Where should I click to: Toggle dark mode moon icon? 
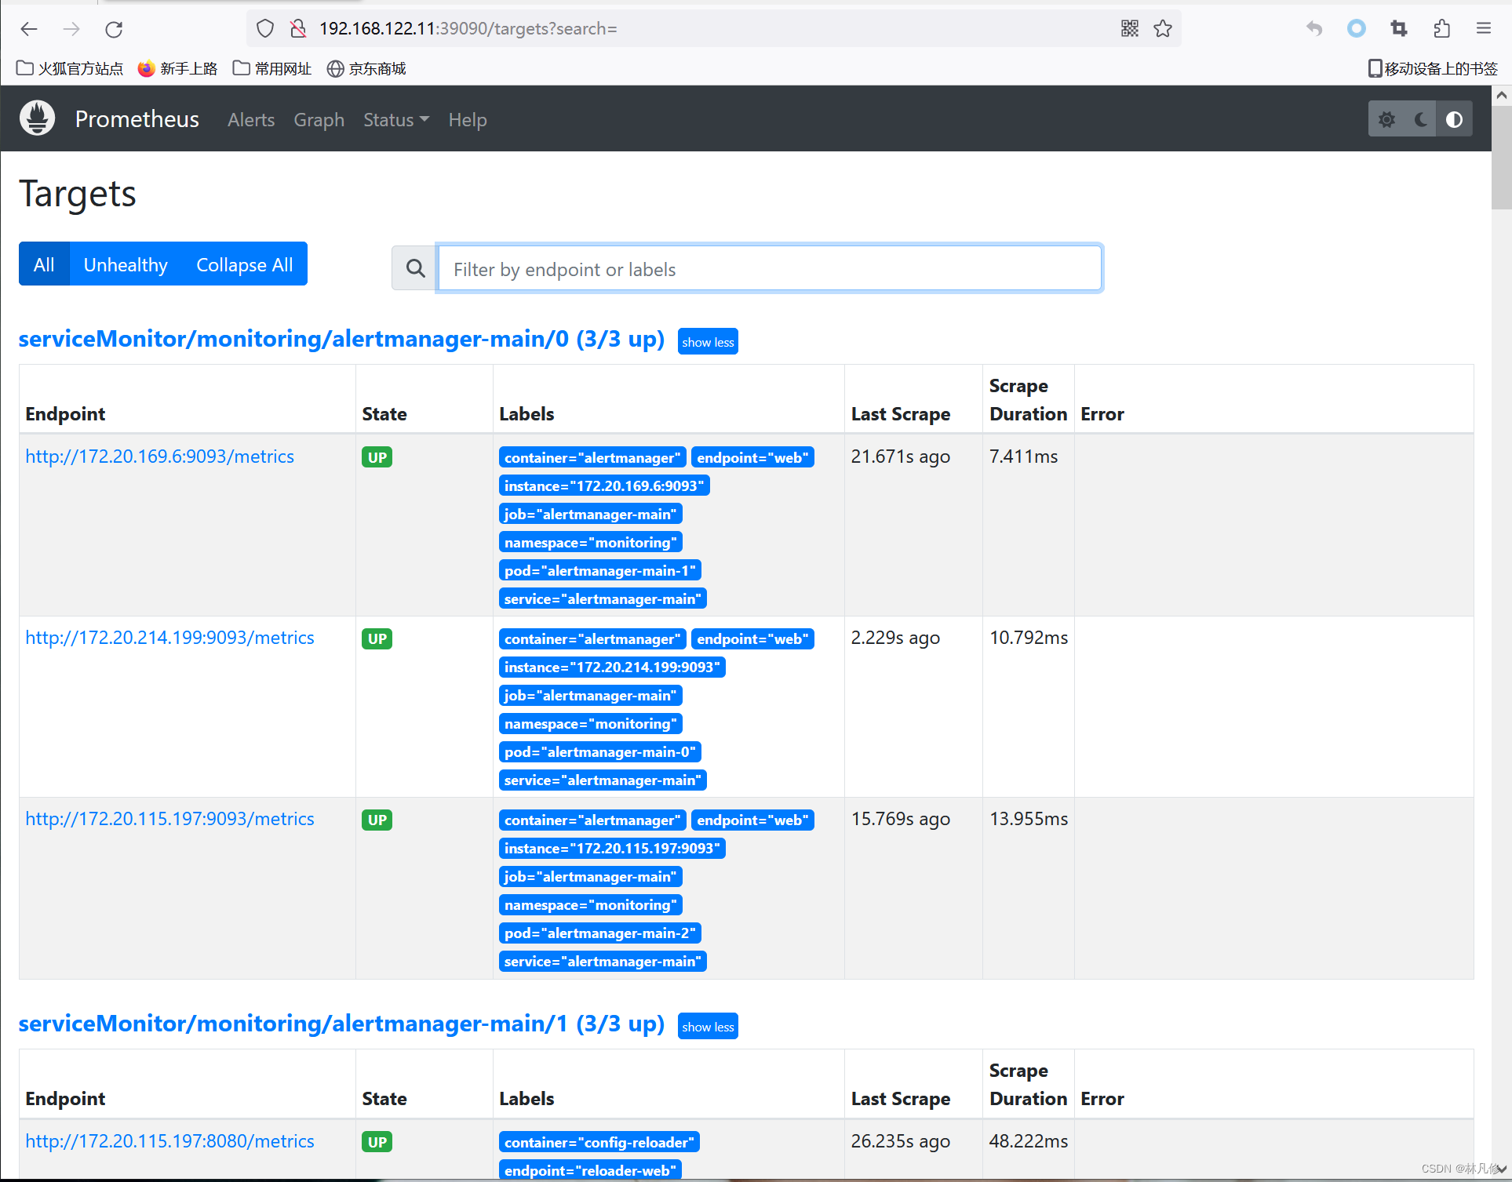pyautogui.click(x=1419, y=119)
